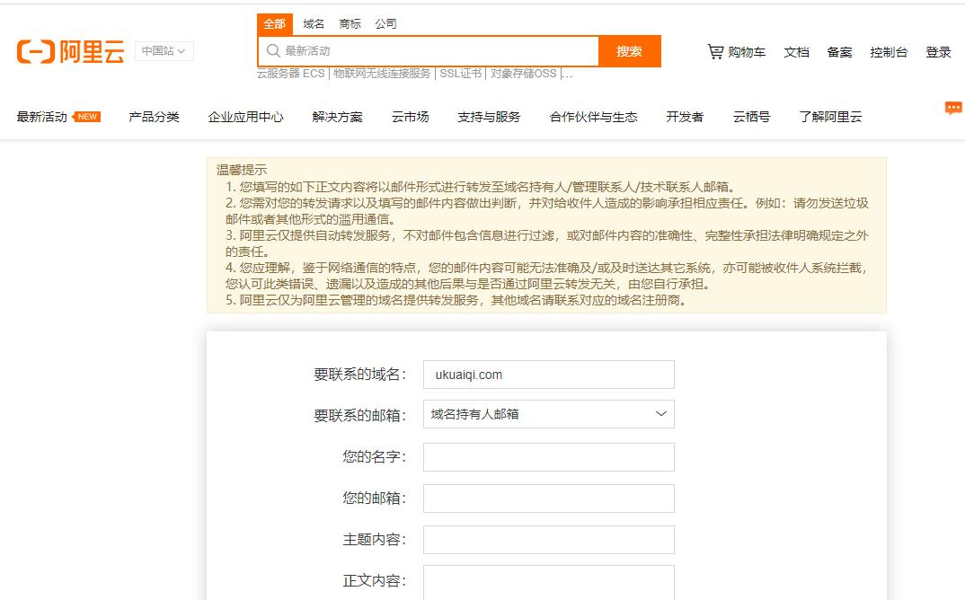Click inside the 您的名字 input field
Image resolution: width=965 pixels, height=600 pixels.
tap(548, 456)
